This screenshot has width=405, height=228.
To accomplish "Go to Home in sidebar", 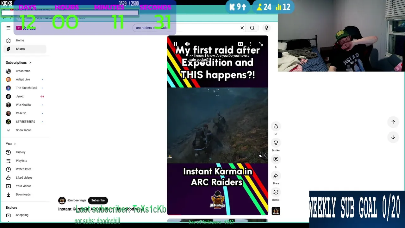I will pos(25,40).
